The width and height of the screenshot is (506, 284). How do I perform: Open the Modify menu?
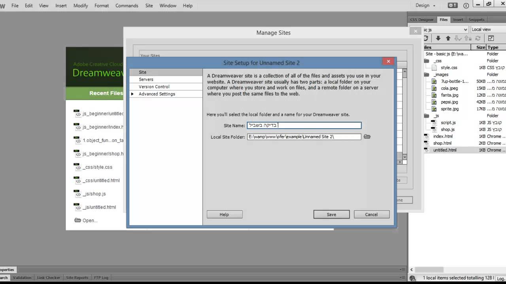click(x=81, y=6)
